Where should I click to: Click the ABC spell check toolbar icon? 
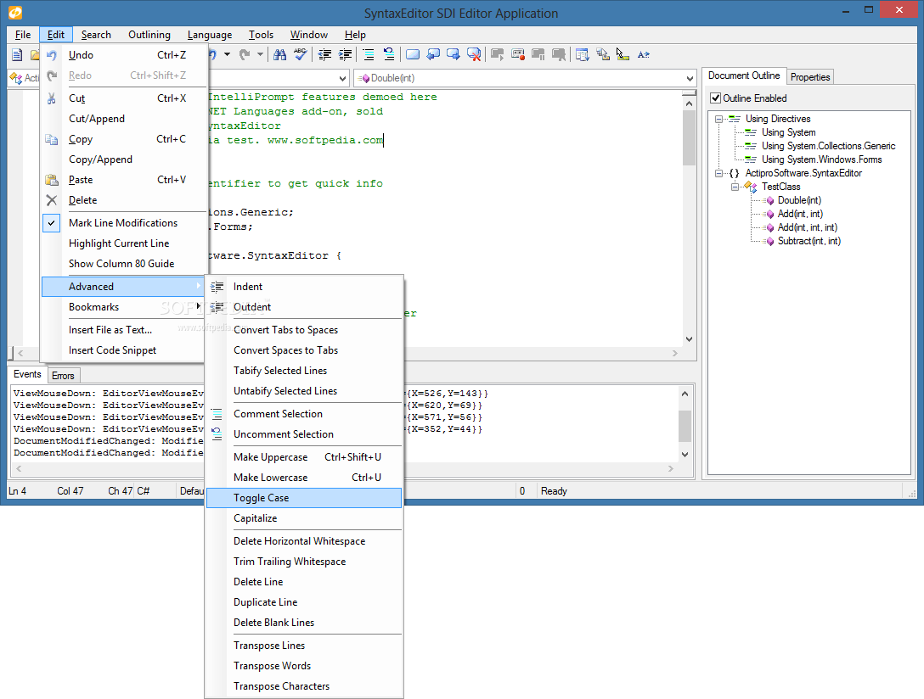pos(300,55)
